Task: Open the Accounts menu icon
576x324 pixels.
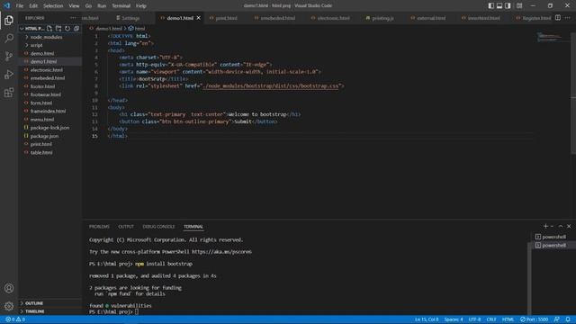Action: [x=9, y=288]
